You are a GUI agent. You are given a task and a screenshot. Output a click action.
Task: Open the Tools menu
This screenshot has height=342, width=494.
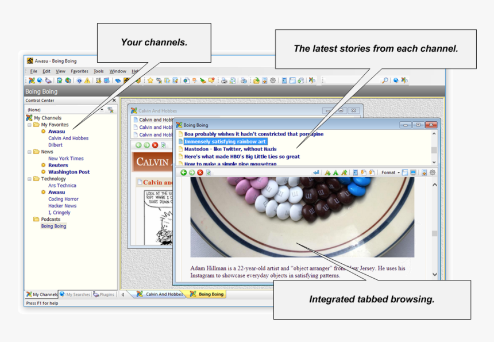pyautogui.click(x=99, y=71)
